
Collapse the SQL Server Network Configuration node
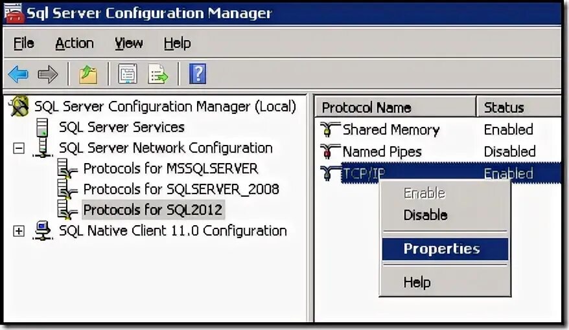tap(19, 148)
